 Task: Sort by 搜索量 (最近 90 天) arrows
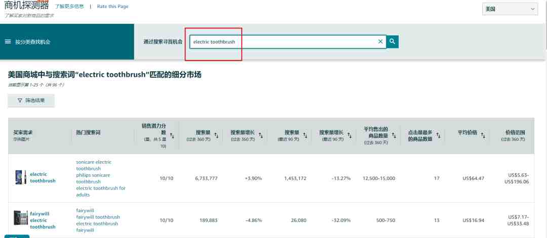click(305, 135)
